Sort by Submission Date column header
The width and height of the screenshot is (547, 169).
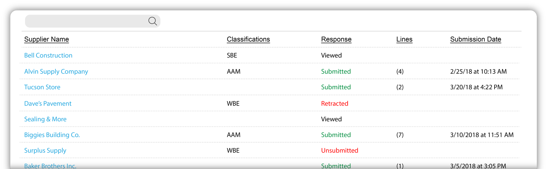click(x=476, y=39)
